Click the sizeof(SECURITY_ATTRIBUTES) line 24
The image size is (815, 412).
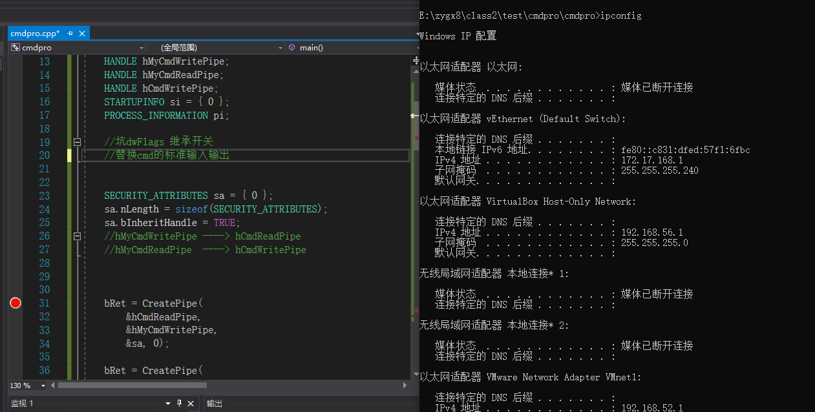click(216, 209)
